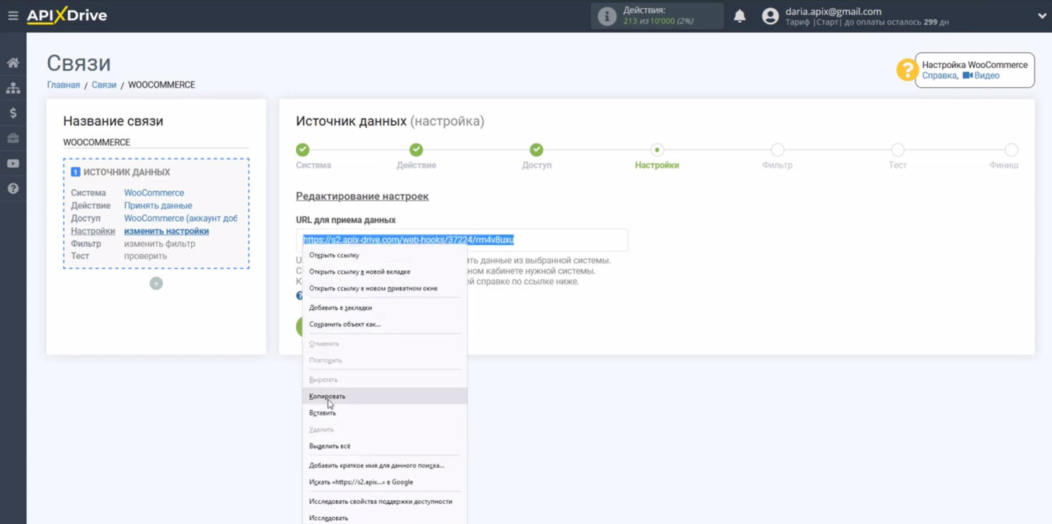Open the hamburger menu icon

pos(13,16)
